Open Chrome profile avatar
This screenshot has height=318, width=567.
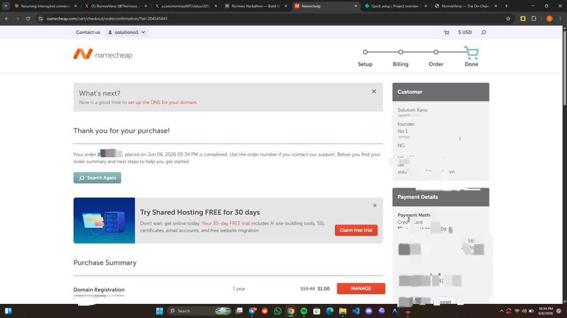(x=549, y=18)
